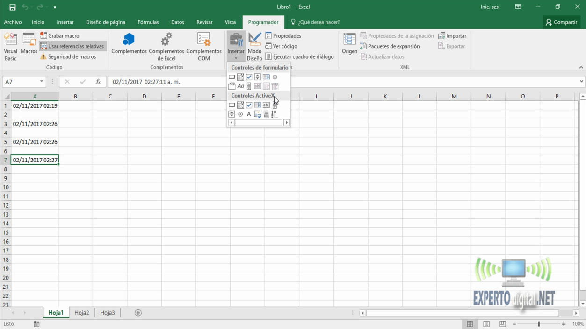Select the form control Group Box
The height and width of the screenshot is (329, 586).
pyautogui.click(x=232, y=86)
